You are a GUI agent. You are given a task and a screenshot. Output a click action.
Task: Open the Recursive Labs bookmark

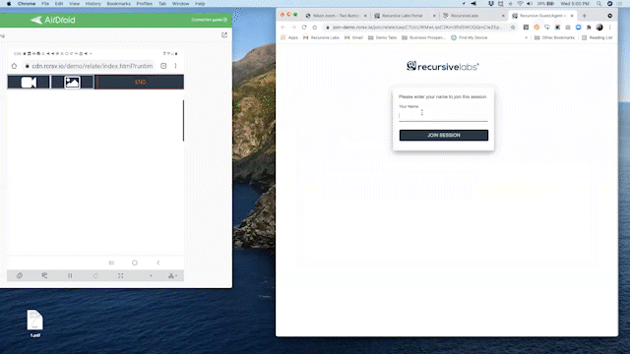tap(321, 37)
